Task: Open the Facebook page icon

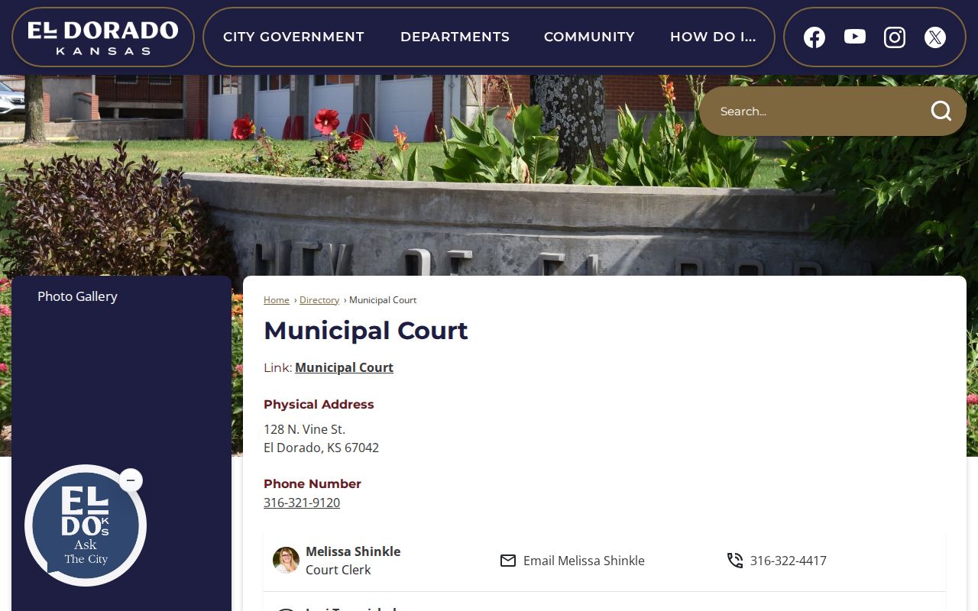Action: click(814, 37)
